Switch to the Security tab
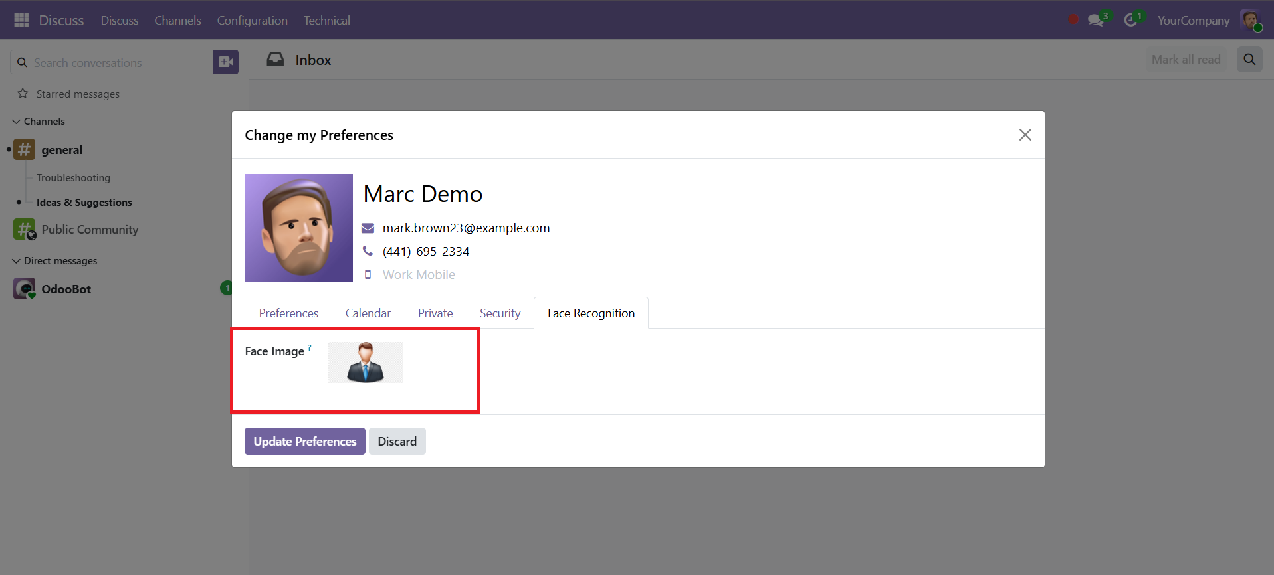The image size is (1274, 575). tap(500, 313)
